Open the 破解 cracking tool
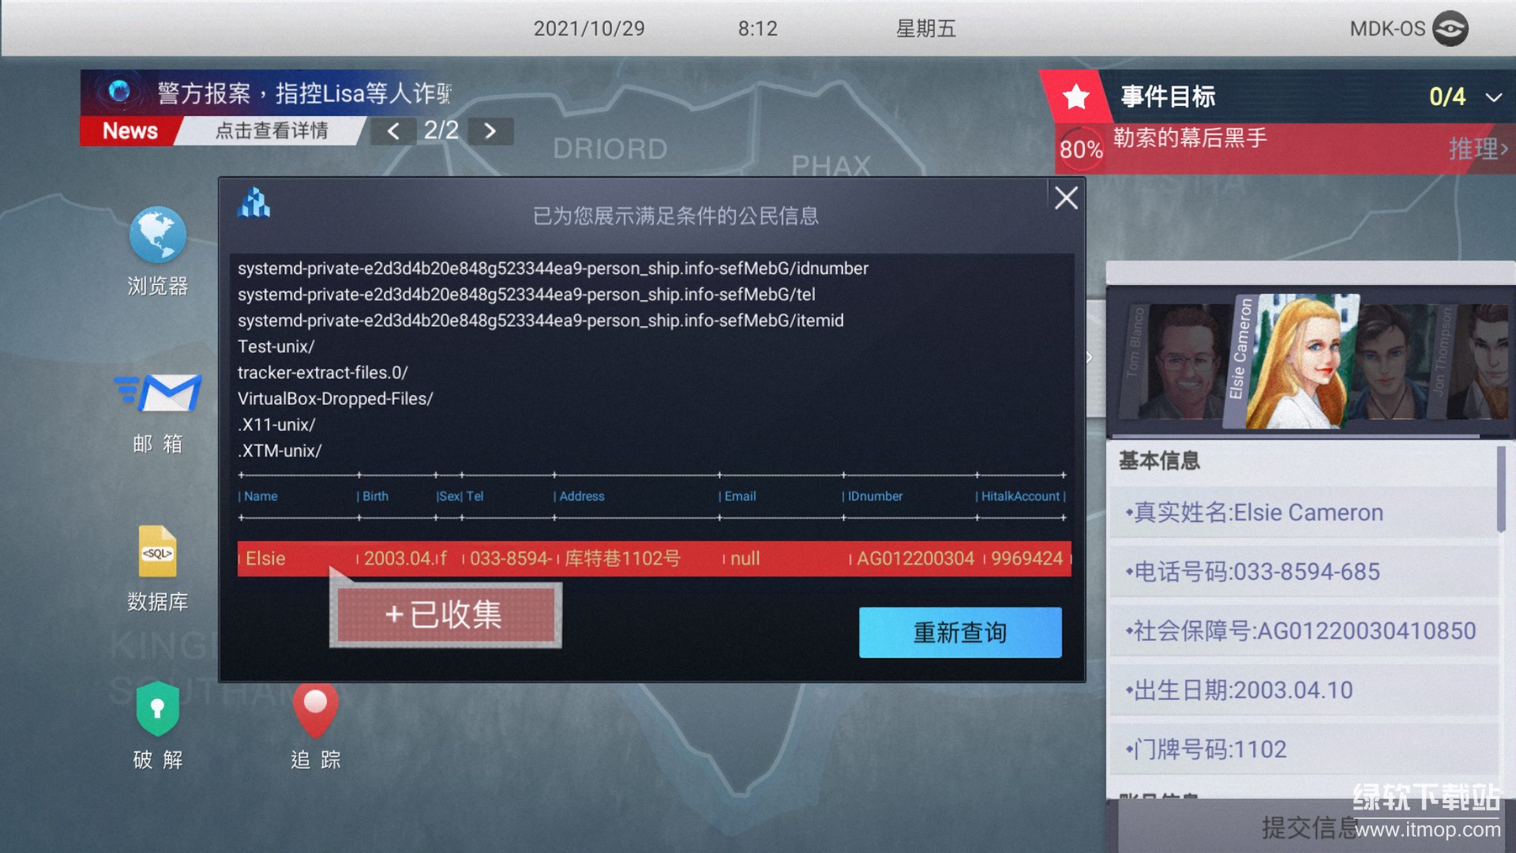 (156, 708)
